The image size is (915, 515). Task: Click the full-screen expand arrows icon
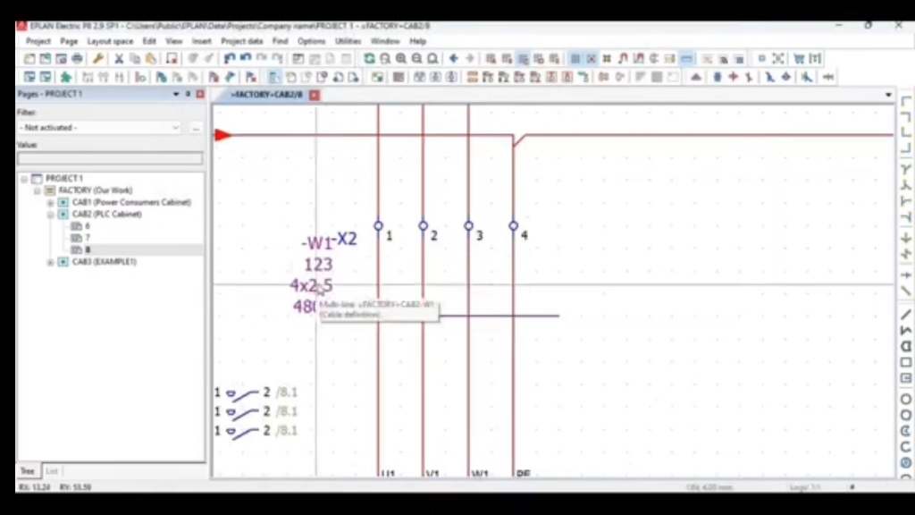click(778, 58)
